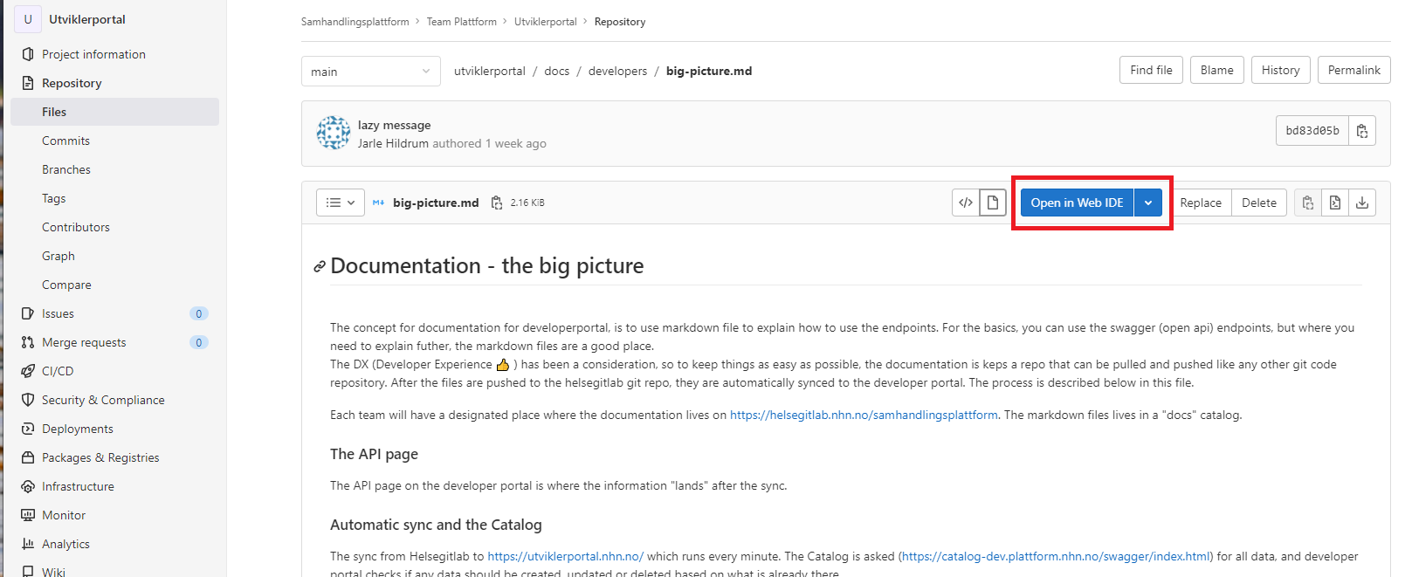Open file History
The width and height of the screenshot is (1412, 577).
(x=1281, y=70)
